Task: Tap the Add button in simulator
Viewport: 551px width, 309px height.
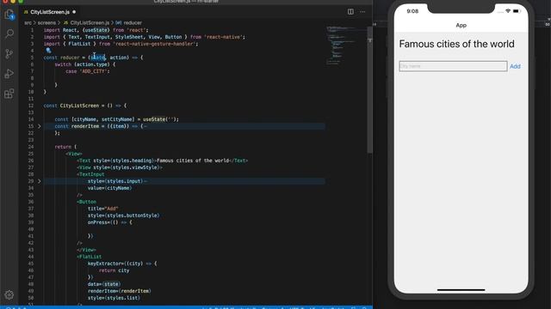Action: 515,66
